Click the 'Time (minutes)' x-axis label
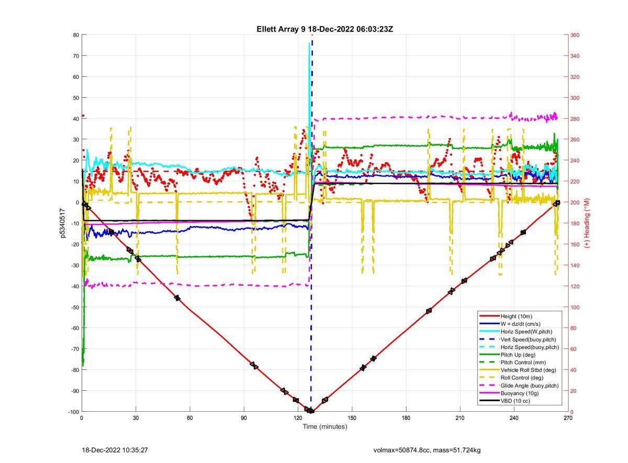This screenshot has width=628, height=463. tap(324, 427)
